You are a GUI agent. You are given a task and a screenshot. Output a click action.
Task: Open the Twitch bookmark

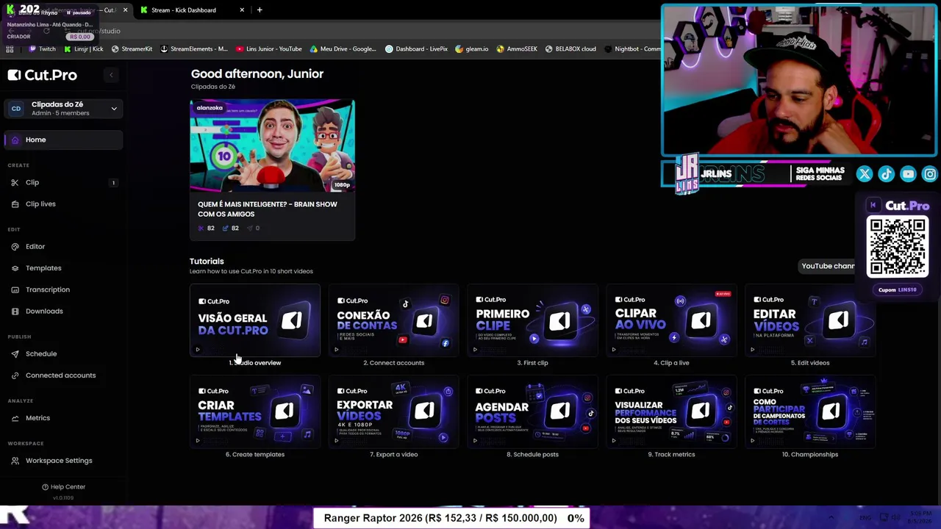point(43,49)
